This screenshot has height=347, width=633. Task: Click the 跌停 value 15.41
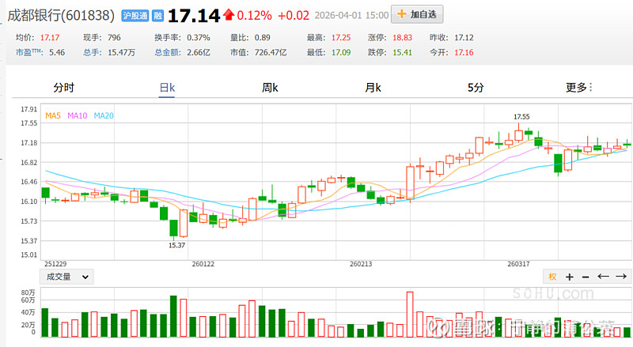coord(403,52)
